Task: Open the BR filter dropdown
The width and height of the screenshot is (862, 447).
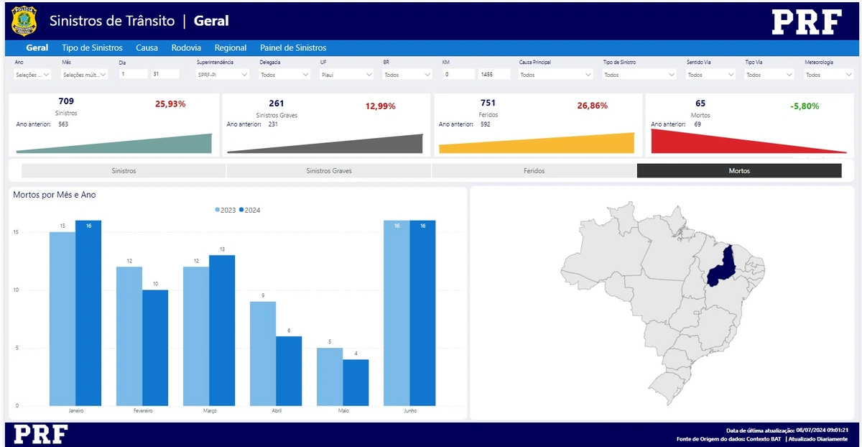Action: tap(408, 74)
